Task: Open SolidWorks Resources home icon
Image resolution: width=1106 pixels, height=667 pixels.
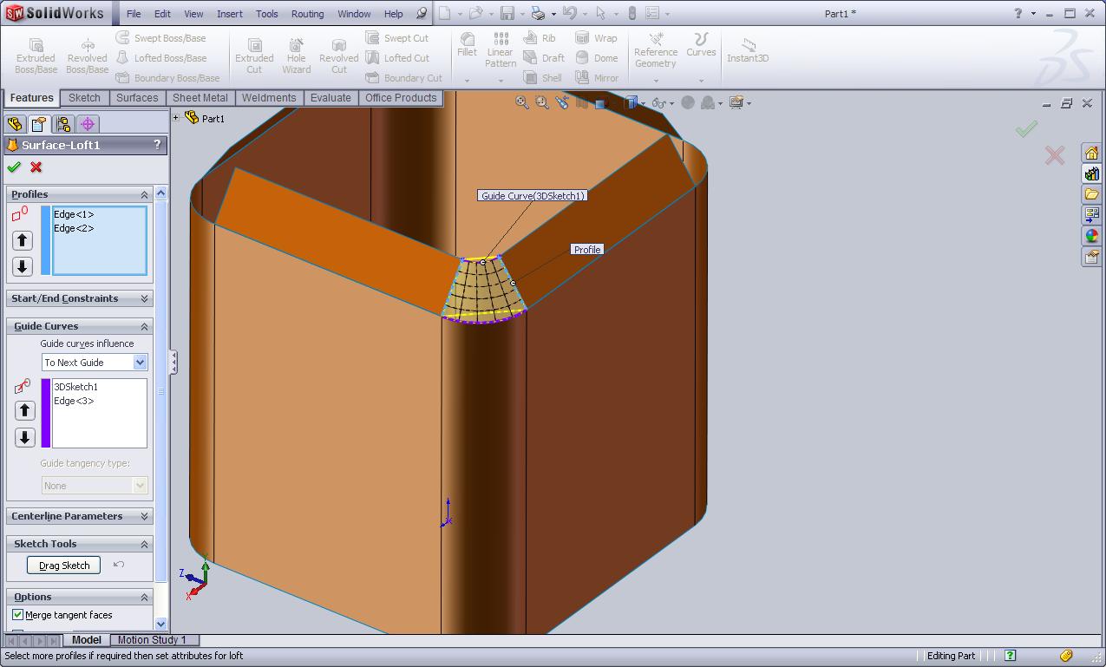Action: tap(1091, 154)
